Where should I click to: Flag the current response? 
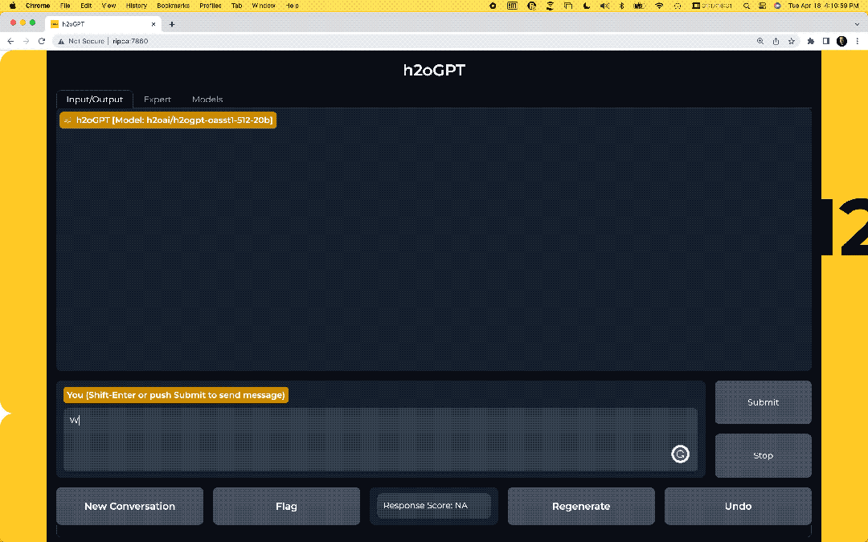point(286,506)
